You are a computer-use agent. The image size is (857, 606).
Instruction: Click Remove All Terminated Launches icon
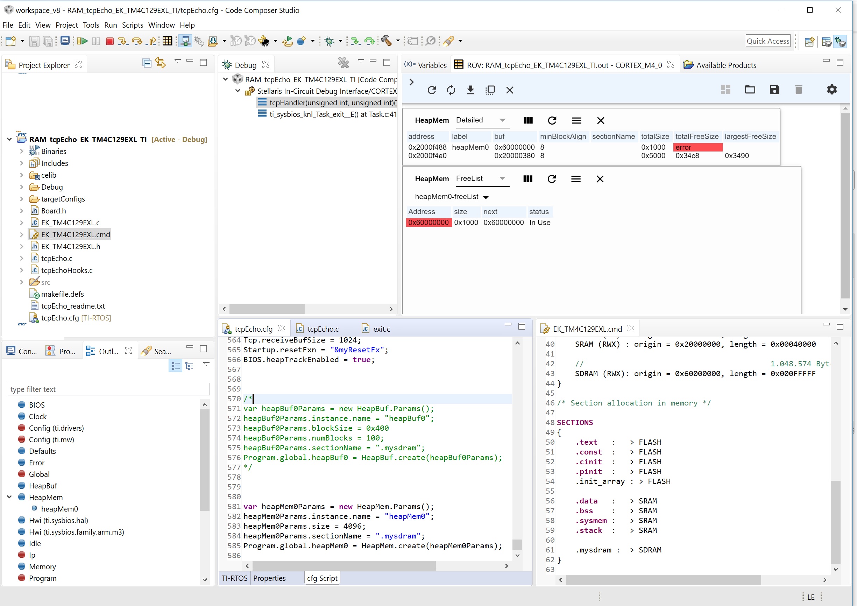(x=343, y=63)
